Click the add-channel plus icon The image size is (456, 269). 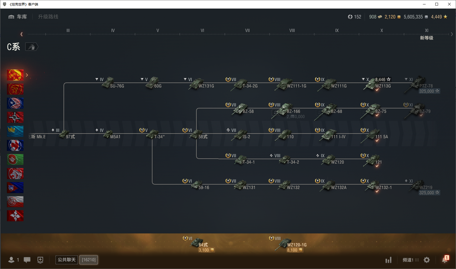coord(40,260)
